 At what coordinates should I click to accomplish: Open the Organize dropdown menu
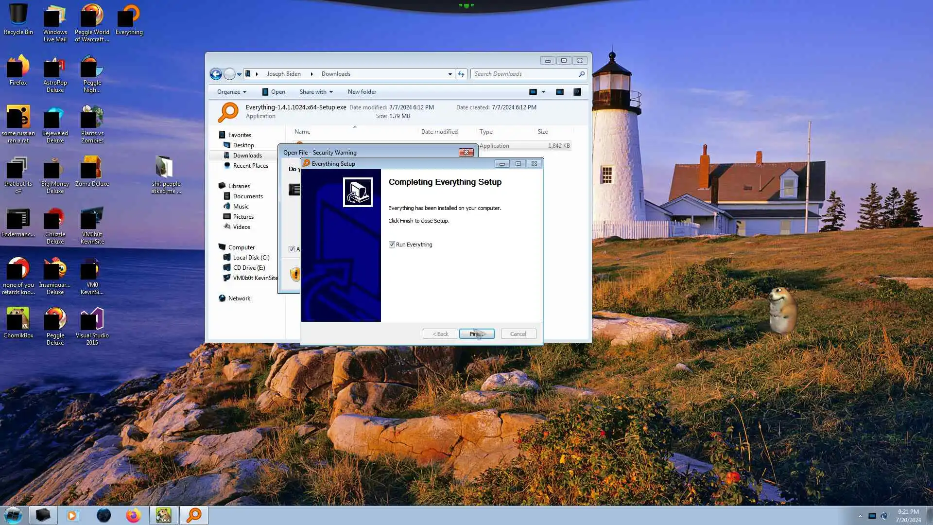pyautogui.click(x=231, y=92)
